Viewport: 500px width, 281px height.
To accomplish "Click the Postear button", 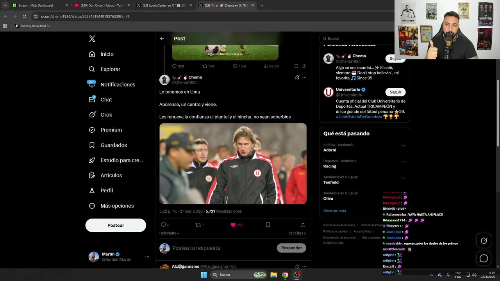I will click(x=116, y=225).
